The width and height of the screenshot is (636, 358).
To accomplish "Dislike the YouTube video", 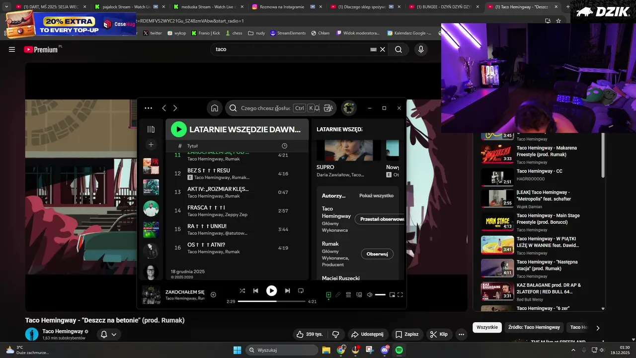I will coord(336,334).
